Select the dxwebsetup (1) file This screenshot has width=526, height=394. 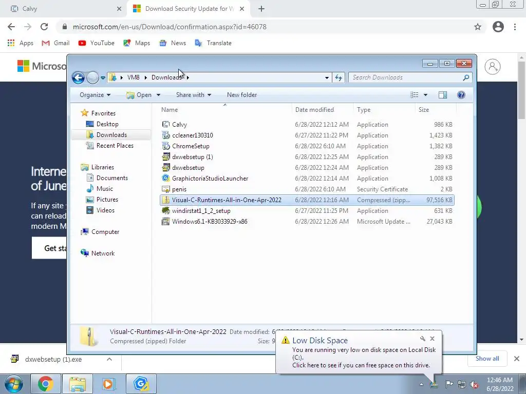(x=307, y=157)
